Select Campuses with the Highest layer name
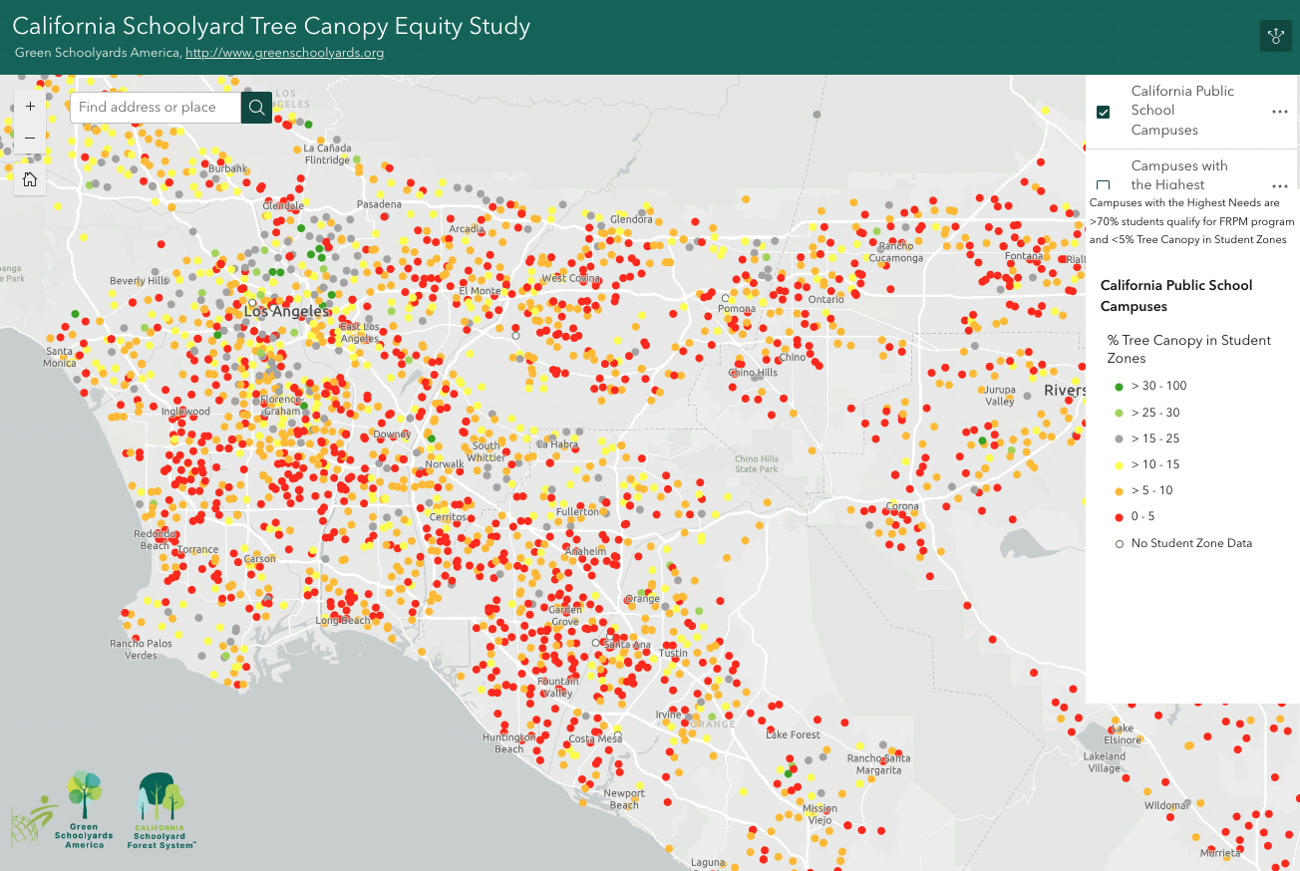1300x871 pixels. [x=1179, y=175]
